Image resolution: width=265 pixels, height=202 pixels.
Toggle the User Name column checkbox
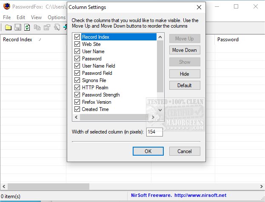[x=77, y=51]
